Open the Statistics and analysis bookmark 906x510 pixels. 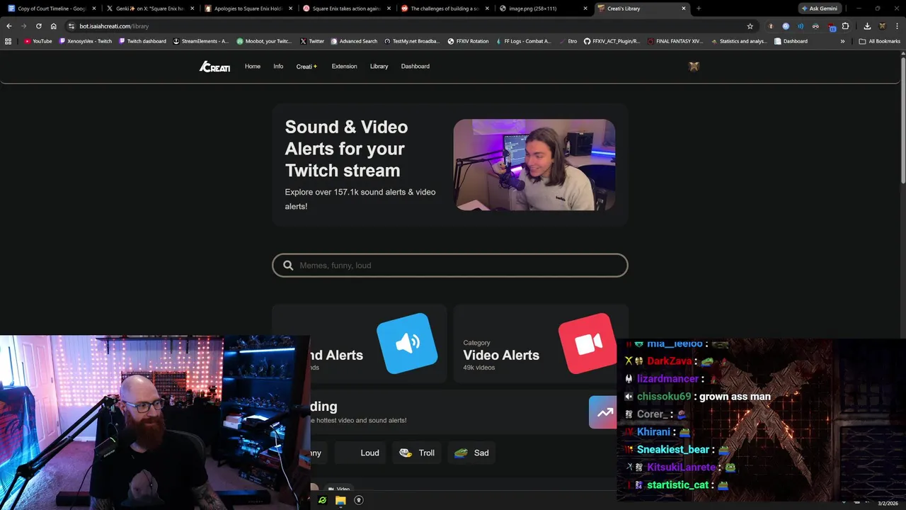point(738,41)
